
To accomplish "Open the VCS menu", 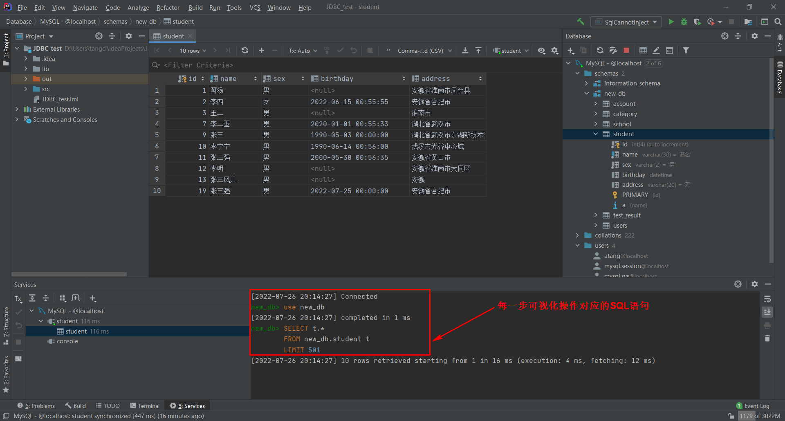I will pyautogui.click(x=255, y=7).
